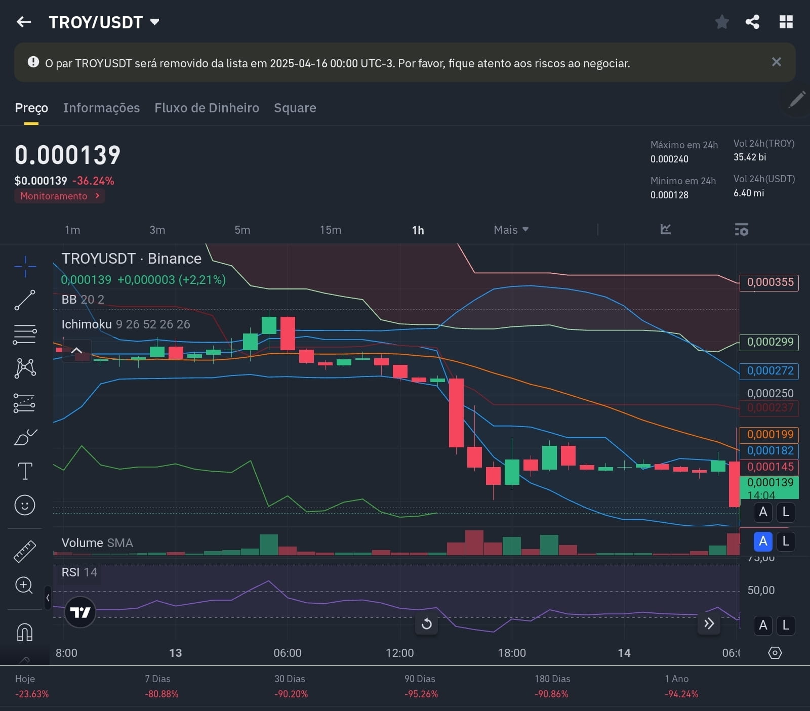Click the 12:00 time axis marker
This screenshot has height=711, width=810.
coord(399,653)
